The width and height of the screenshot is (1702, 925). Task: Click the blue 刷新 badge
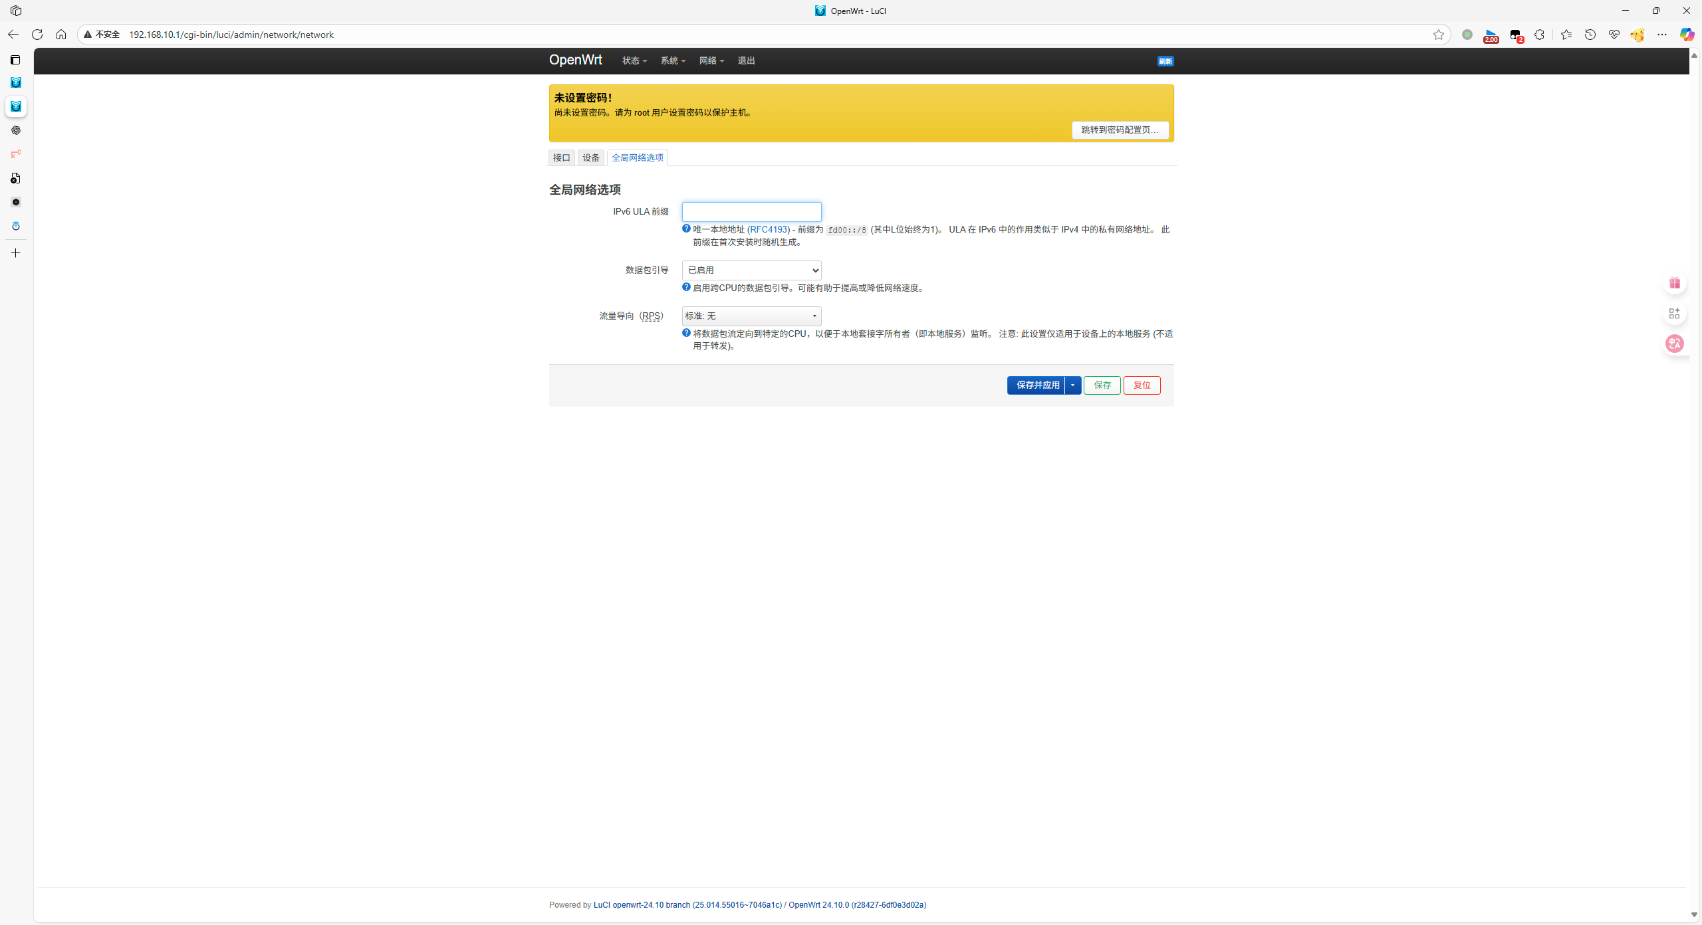coord(1165,61)
